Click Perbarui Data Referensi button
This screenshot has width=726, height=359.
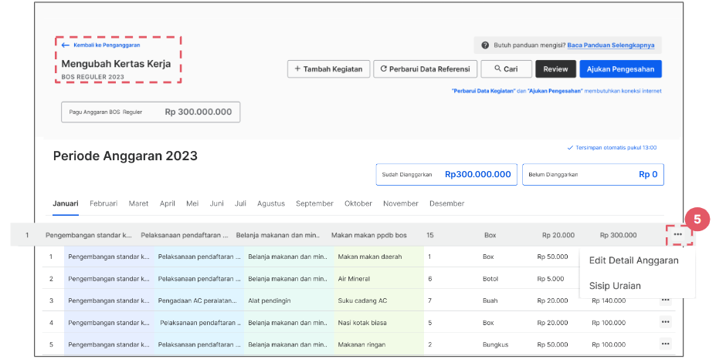[425, 69]
